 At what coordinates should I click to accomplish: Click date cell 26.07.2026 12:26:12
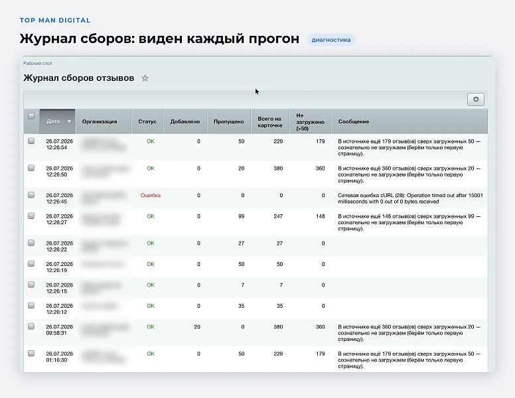point(59,309)
